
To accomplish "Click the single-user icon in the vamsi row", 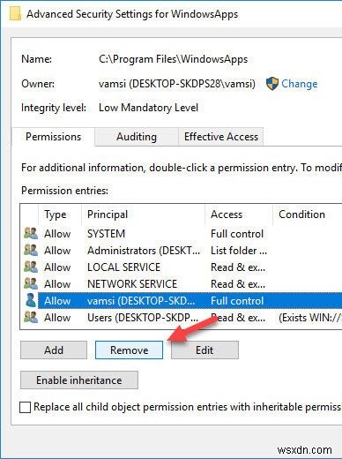I will tap(31, 300).
